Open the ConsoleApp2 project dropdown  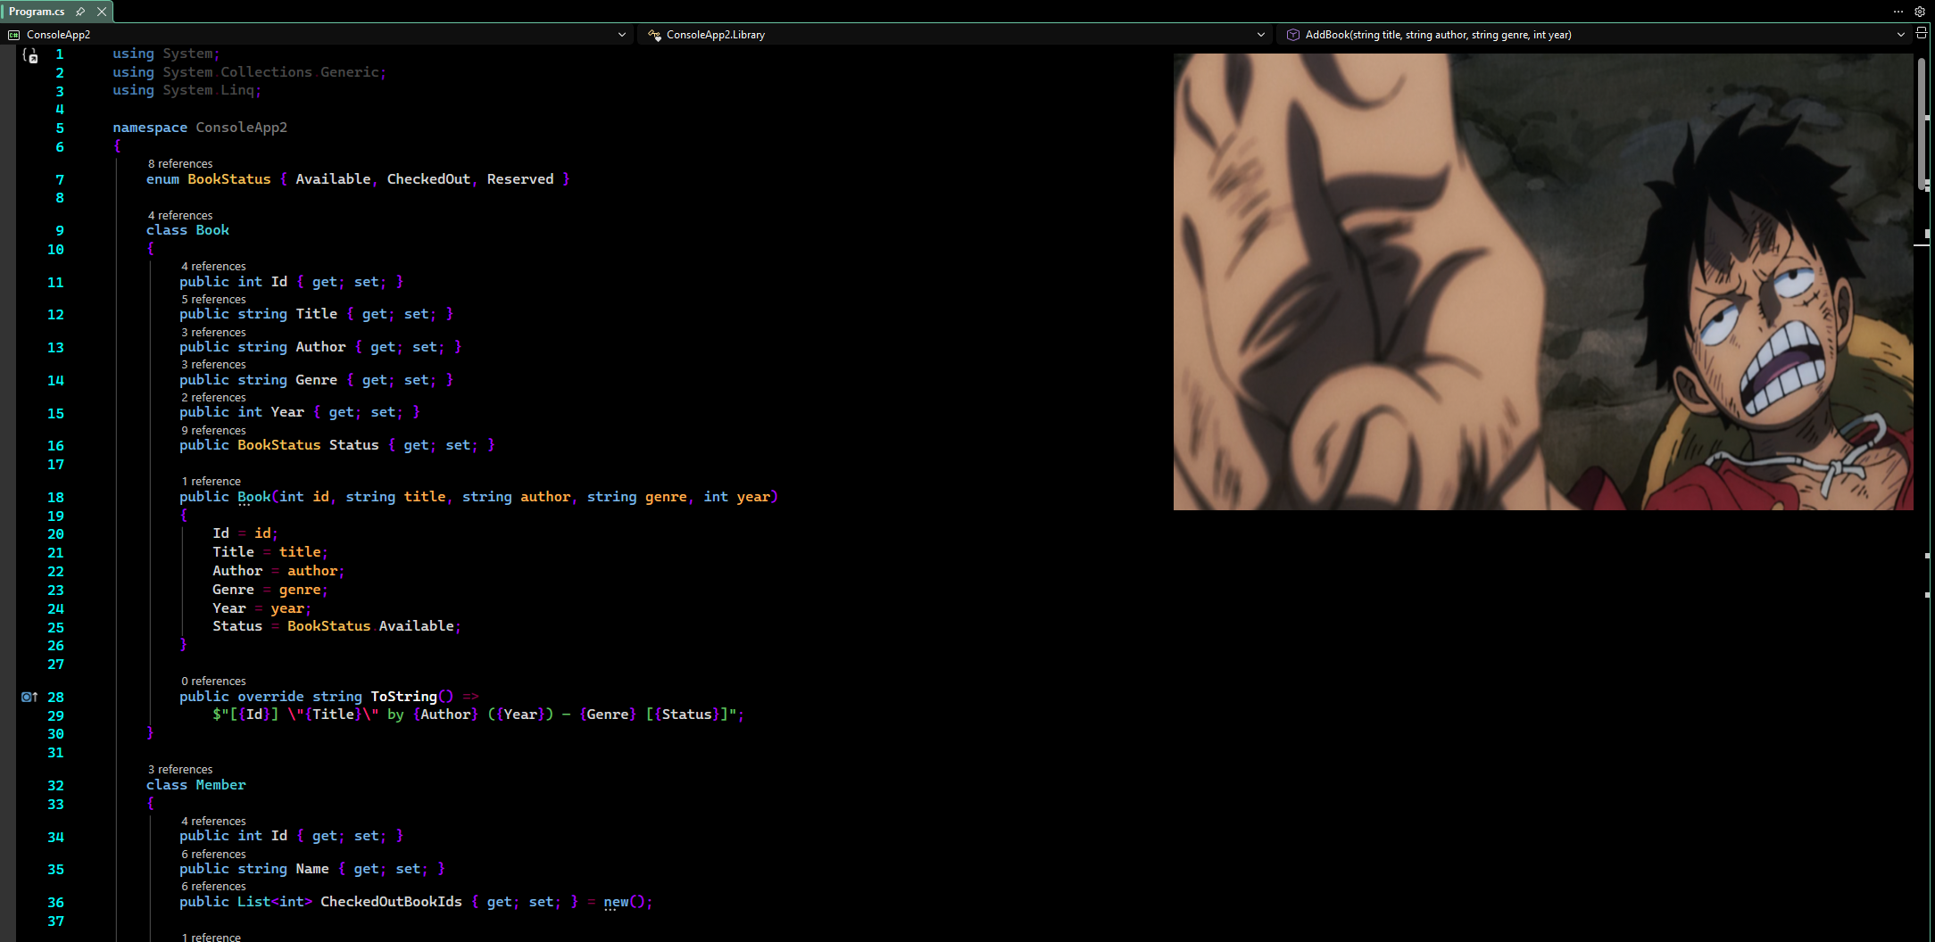[x=622, y=34]
